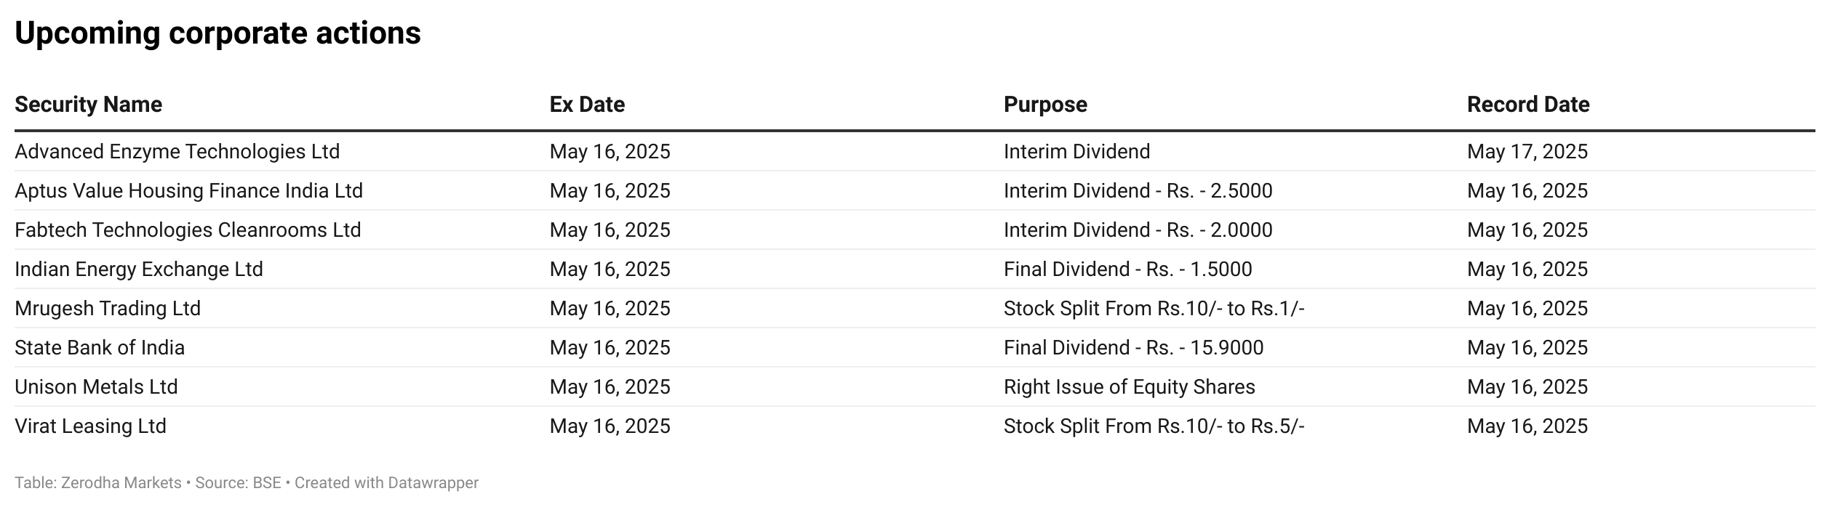Click the May 17, 2025 record date
Viewport: 1830px width, 507px height.
coord(1527,152)
